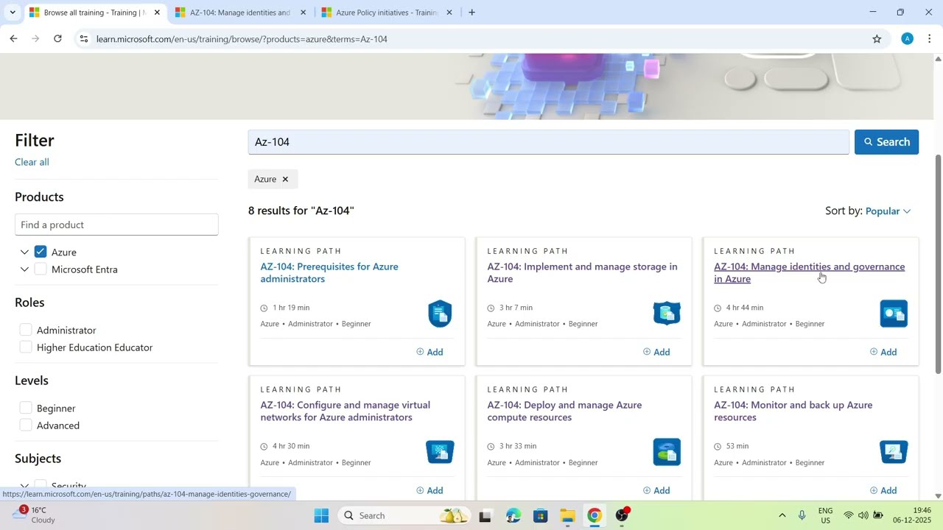Open the Chrome profile avatar
Viewport: 943px width, 530px height.
coord(907,39)
